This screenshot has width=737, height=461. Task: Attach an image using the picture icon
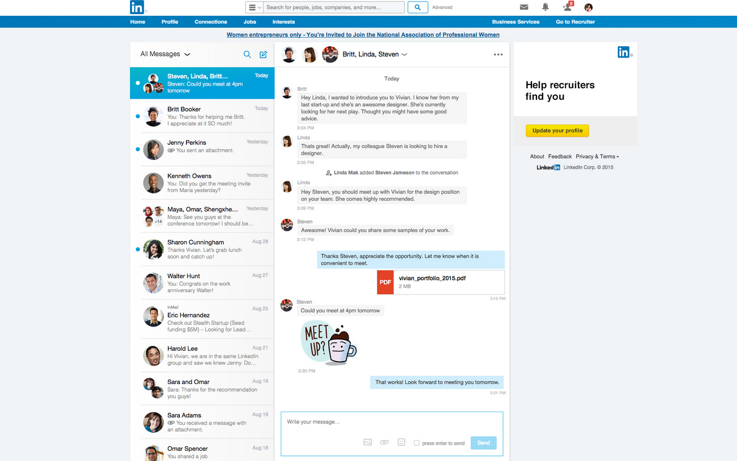(x=367, y=442)
